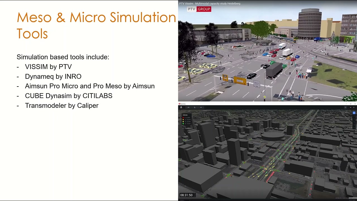Click the red 0-15 MPH legend swatch
The image size is (357, 201).
pos(183,118)
